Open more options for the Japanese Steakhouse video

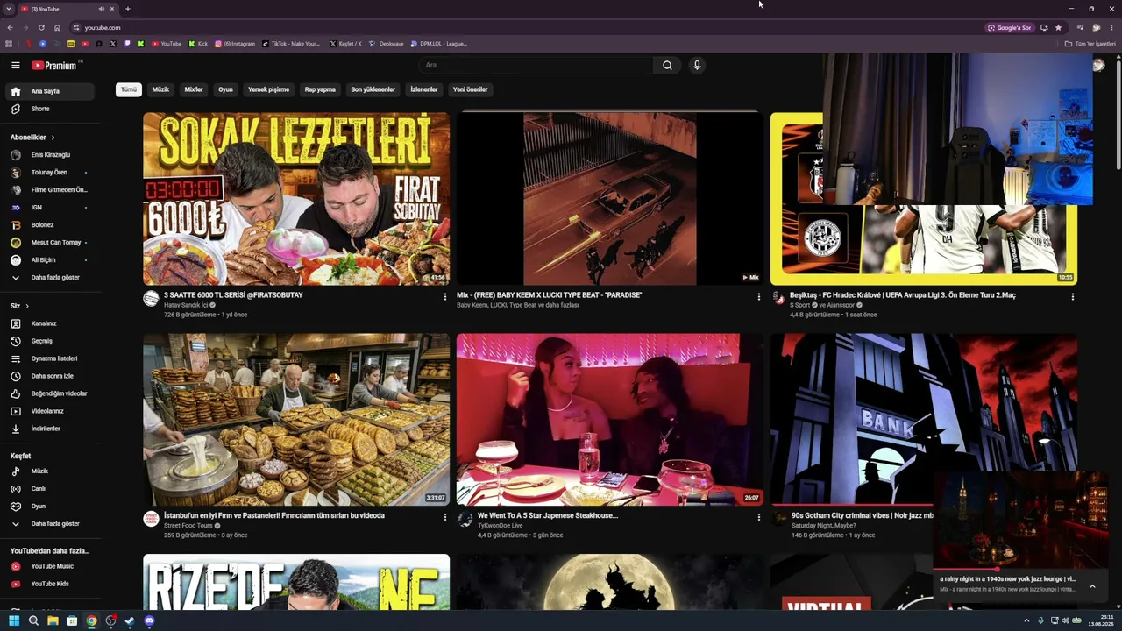point(758,518)
